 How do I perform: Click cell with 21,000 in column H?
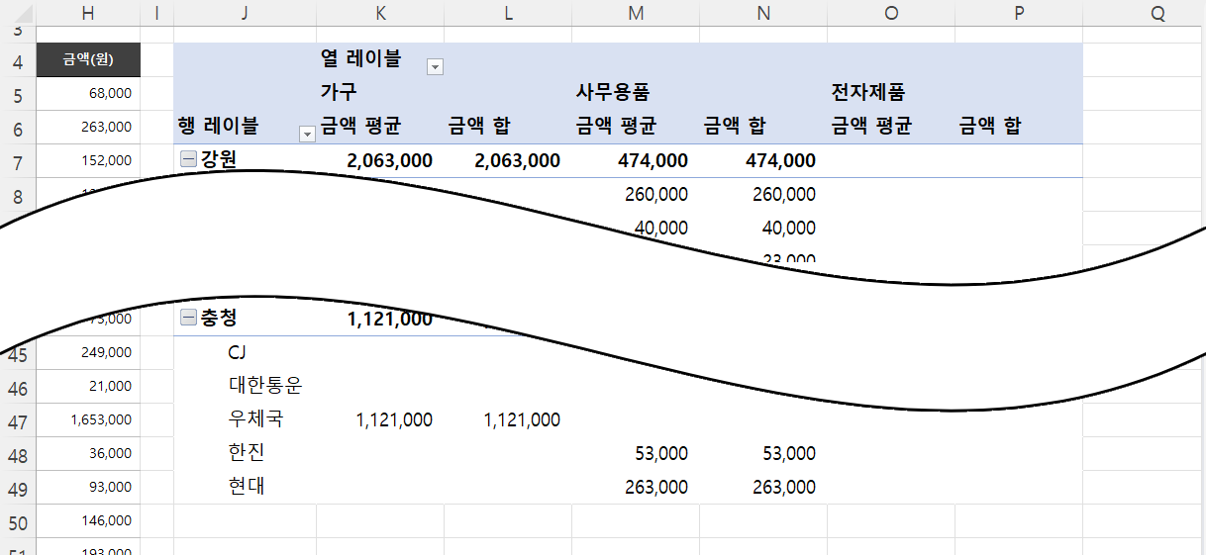point(88,386)
